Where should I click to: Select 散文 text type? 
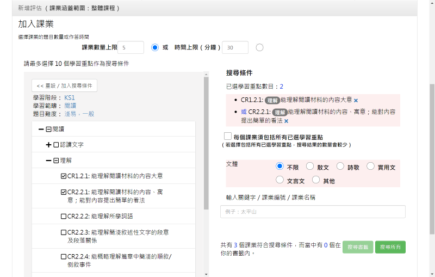pos(310,167)
